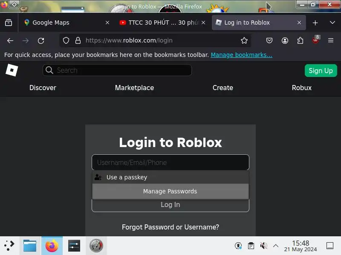Open Firefox View recent browsing icon
This screenshot has width=341, height=255.
pos(9,23)
